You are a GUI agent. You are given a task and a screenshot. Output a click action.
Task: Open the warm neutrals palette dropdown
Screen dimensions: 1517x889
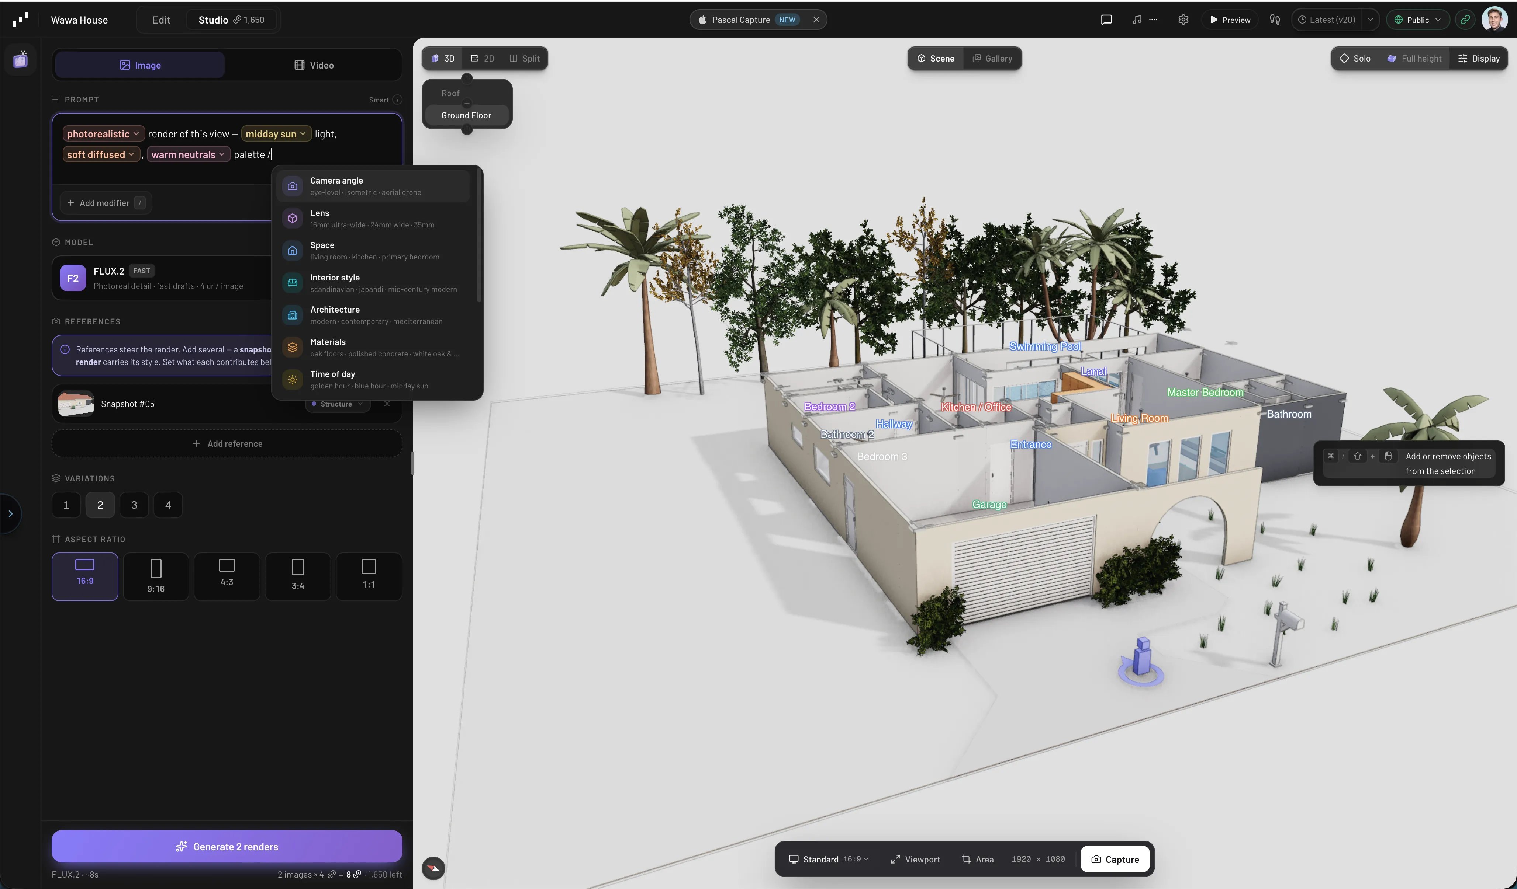coord(188,154)
